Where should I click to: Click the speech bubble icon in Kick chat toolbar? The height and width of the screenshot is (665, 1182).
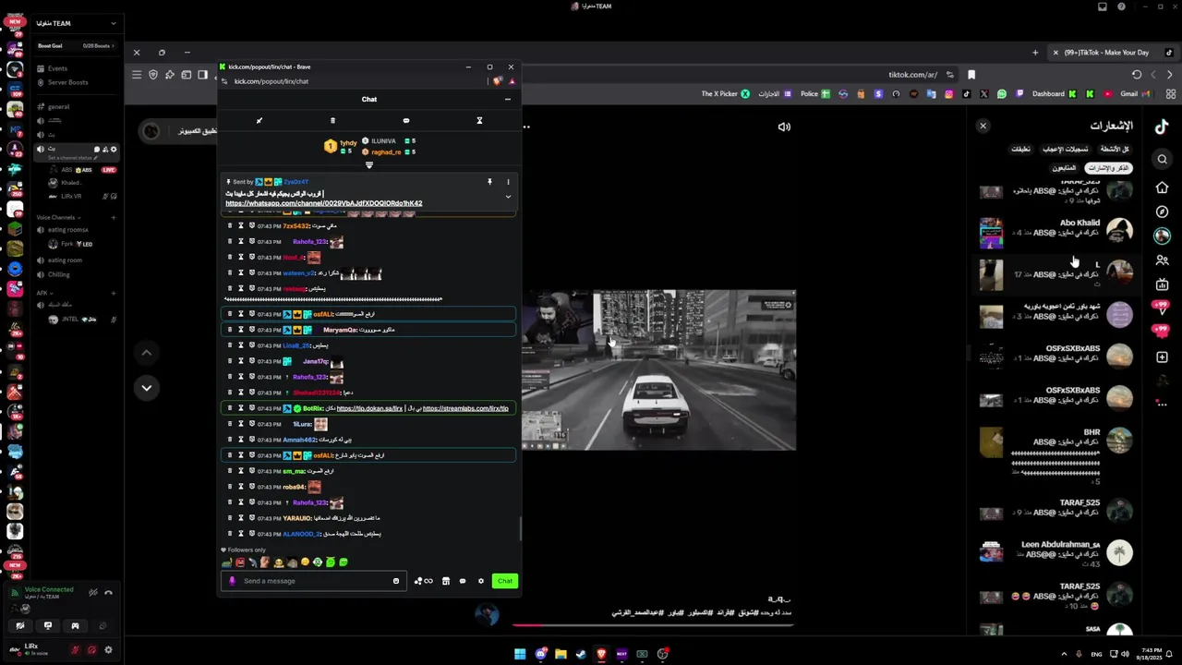406,120
